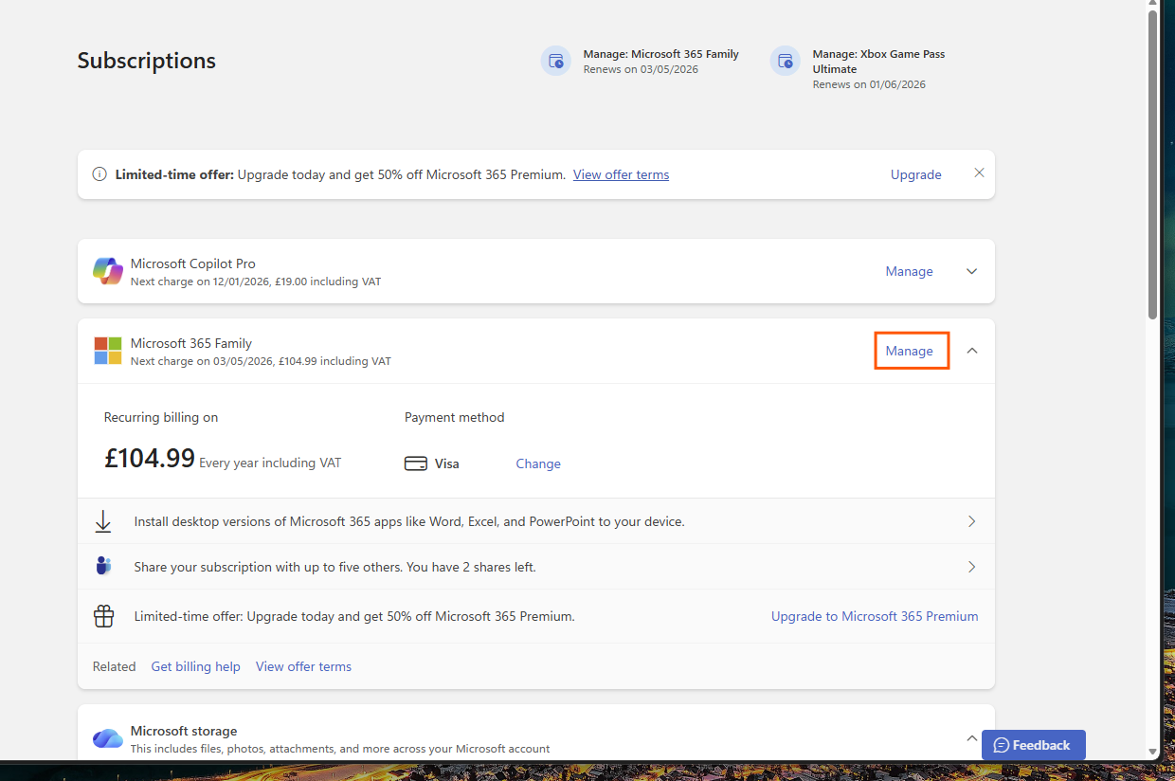Click the Microsoft 365 Family next charge text

[261, 361]
